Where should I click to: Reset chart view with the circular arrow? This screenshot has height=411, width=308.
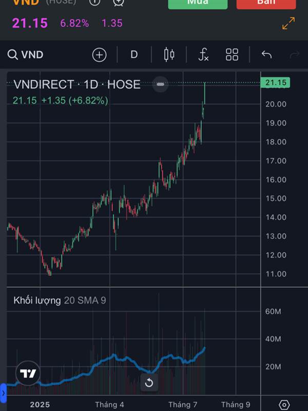click(x=149, y=382)
